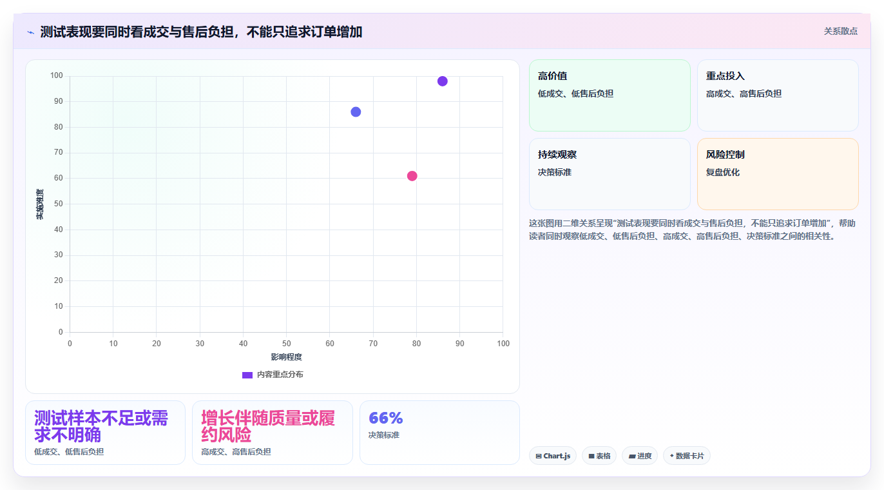Screen dimensions: 884x490
Task: Click 高成交、高售后负担 under the pink heading
Action: [236, 452]
